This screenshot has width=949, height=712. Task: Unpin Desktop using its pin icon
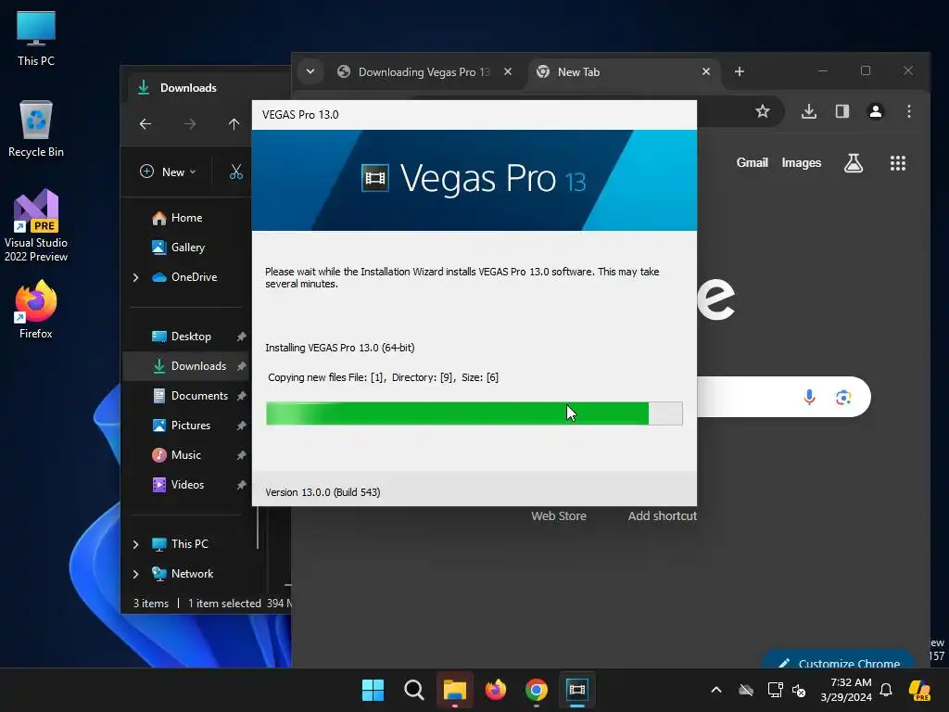click(x=241, y=337)
